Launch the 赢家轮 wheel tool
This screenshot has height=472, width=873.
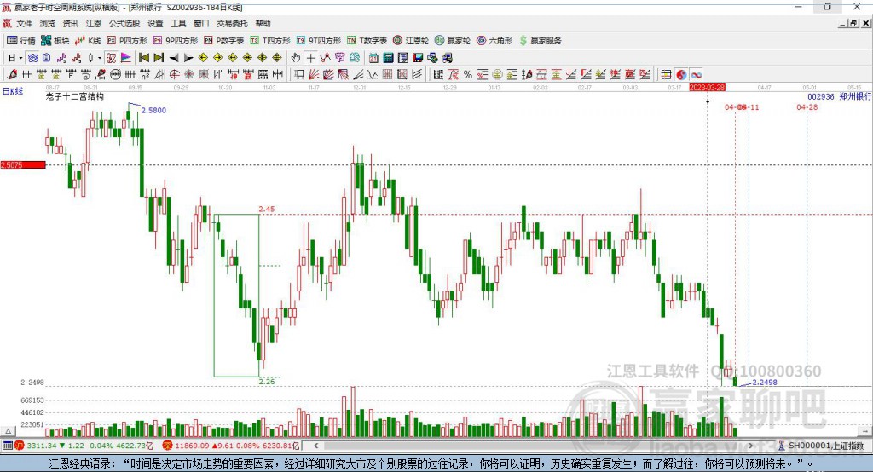pyautogui.click(x=452, y=41)
